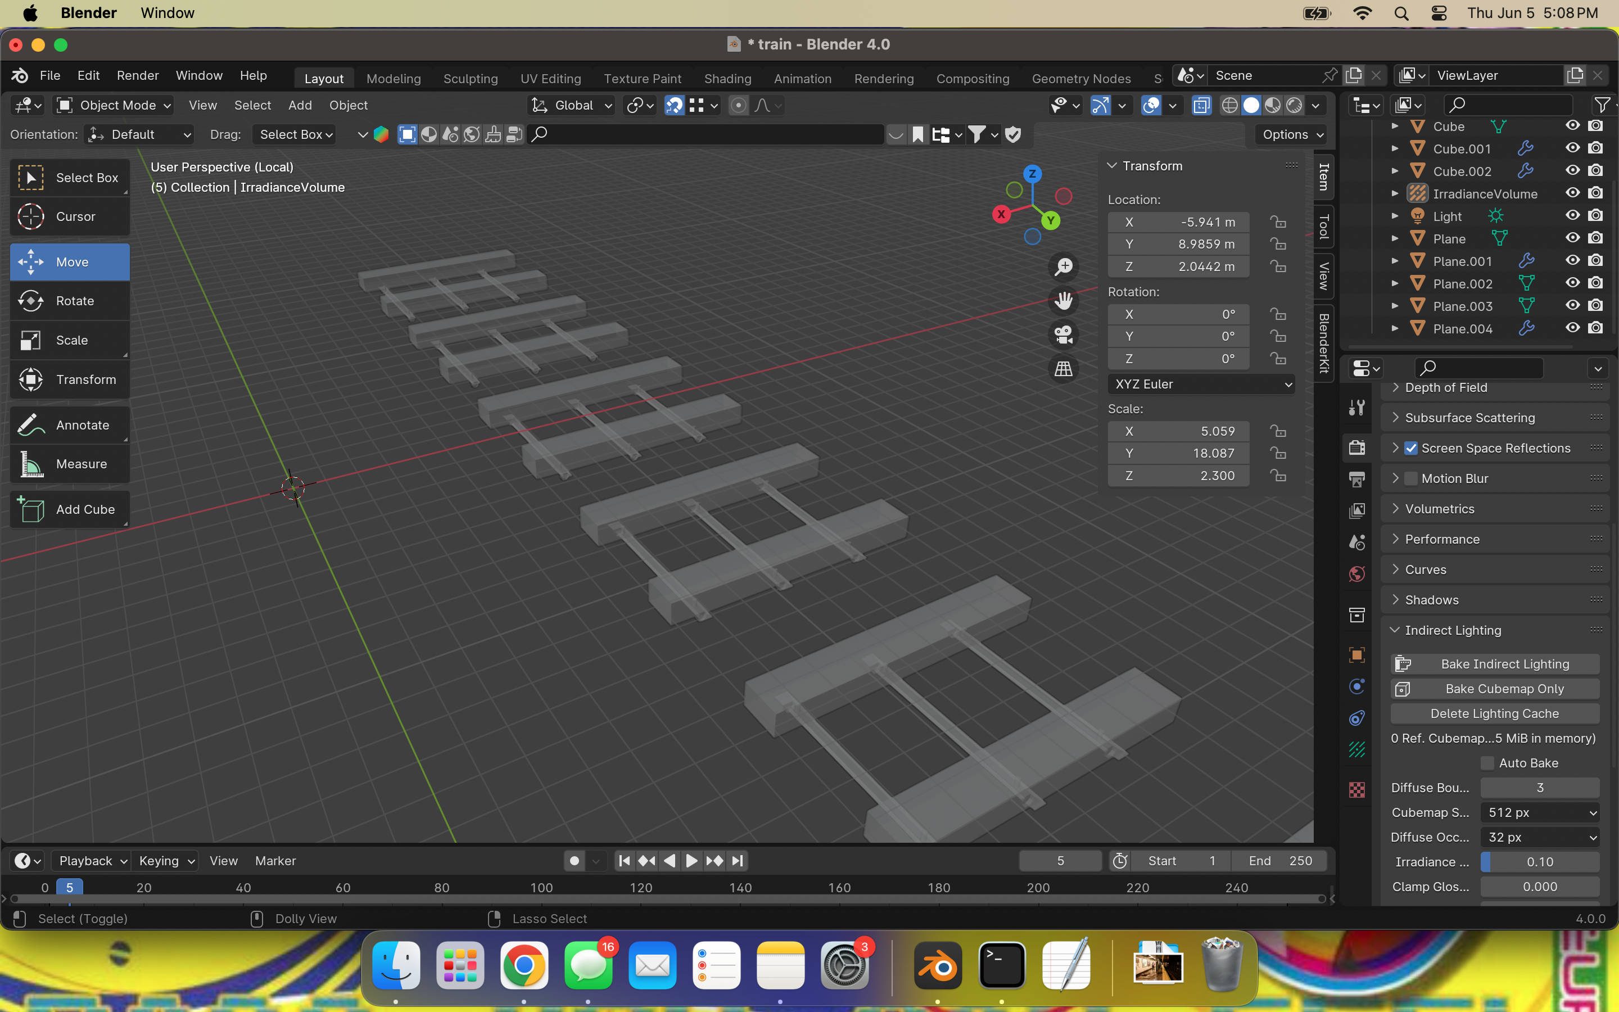Open XYZ Euler rotation mode dropdown
The height and width of the screenshot is (1012, 1619).
pyautogui.click(x=1201, y=384)
